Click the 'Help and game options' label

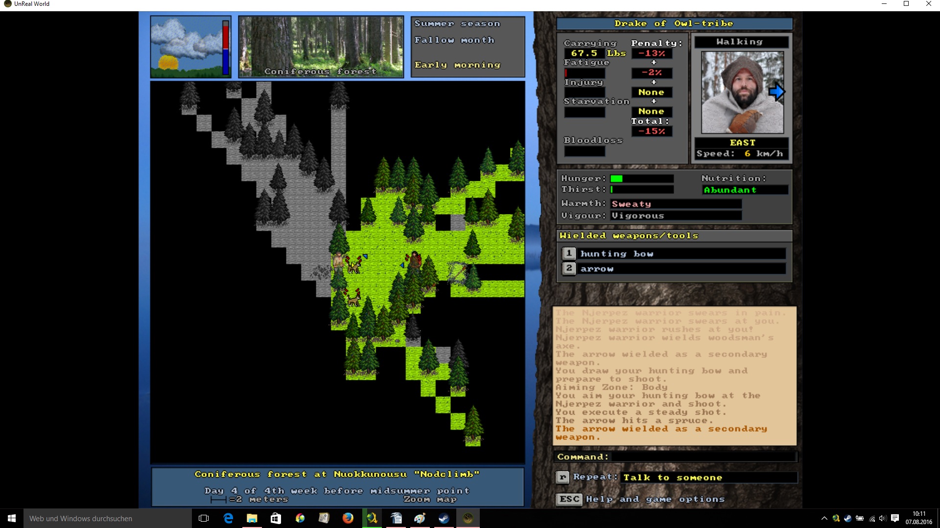[655, 499]
